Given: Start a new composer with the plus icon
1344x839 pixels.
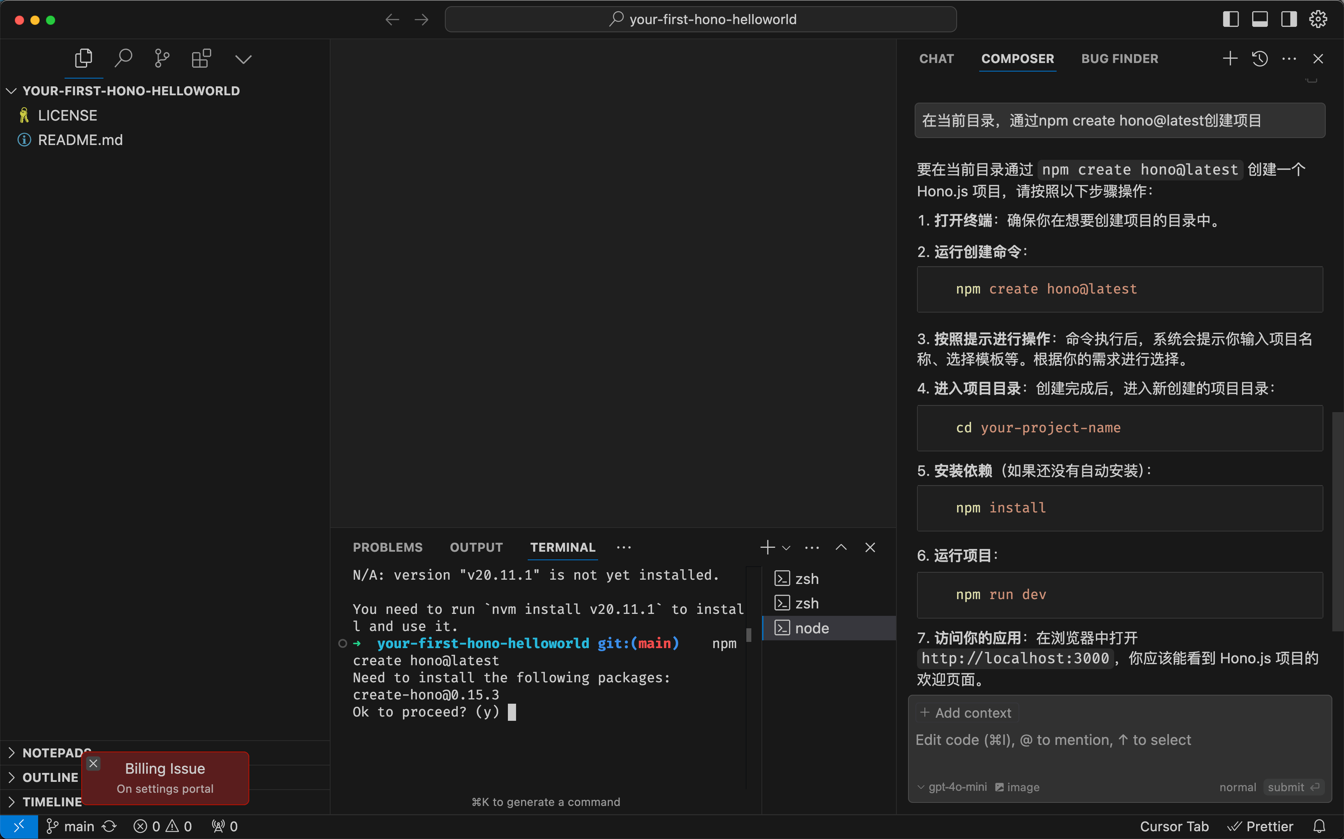Looking at the screenshot, I should tap(1230, 59).
